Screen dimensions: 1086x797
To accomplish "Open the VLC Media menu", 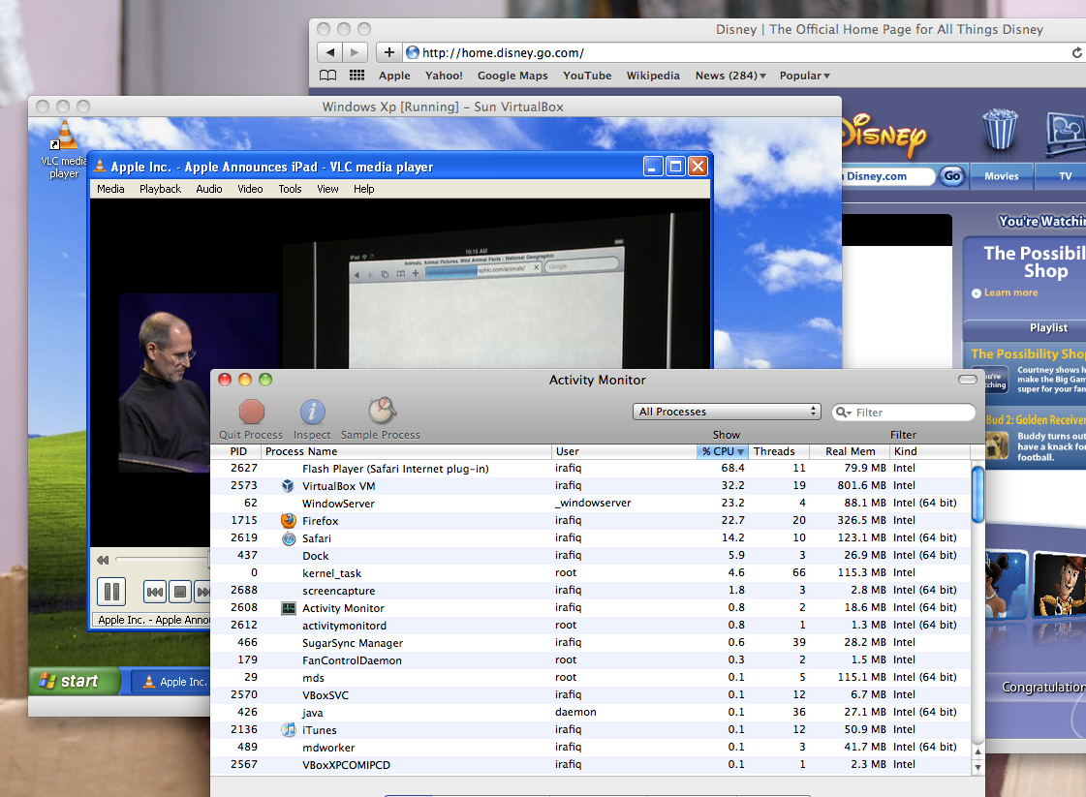I will tap(110, 189).
